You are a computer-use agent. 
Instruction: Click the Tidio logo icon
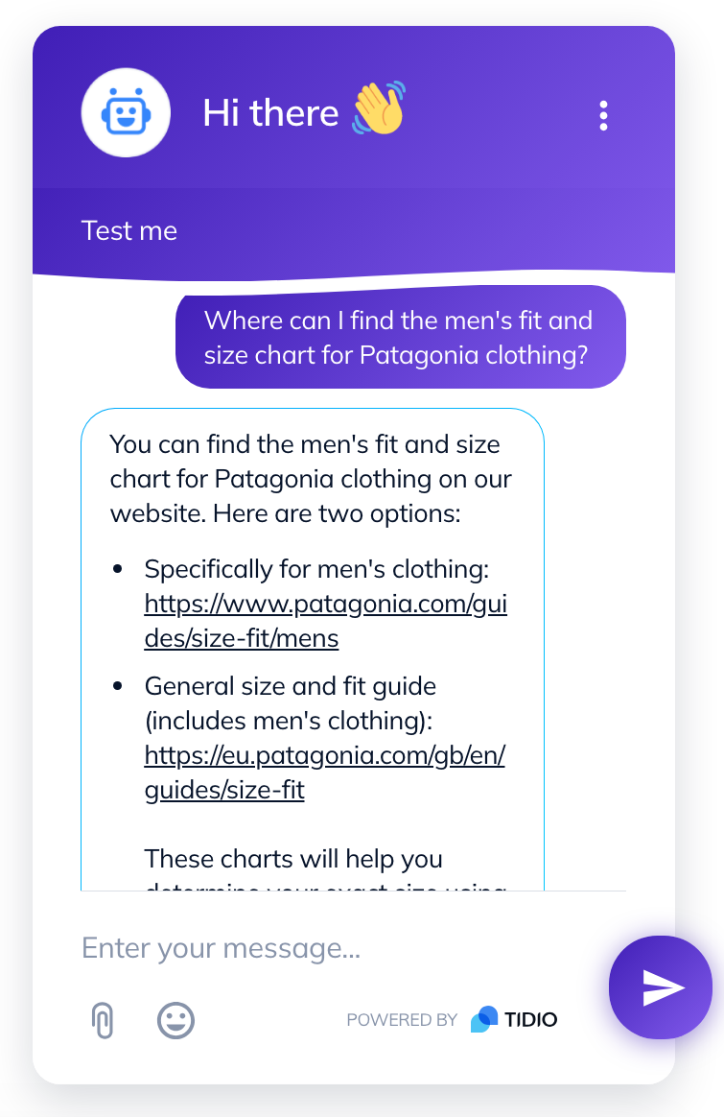point(484,1019)
